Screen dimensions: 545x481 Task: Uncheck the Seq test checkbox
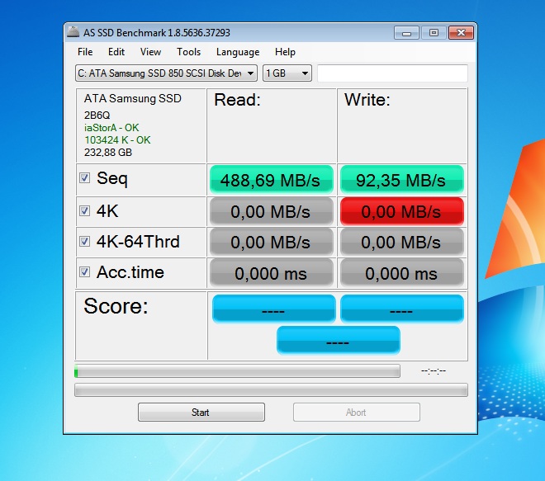coord(84,178)
